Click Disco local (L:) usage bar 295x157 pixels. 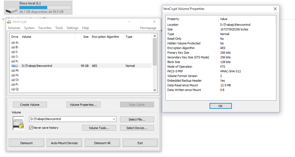(x=45, y=7)
